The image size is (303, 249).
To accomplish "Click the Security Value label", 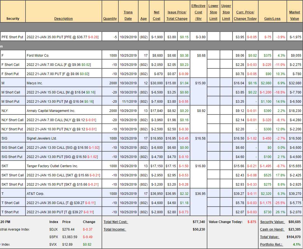I will 272,222.
